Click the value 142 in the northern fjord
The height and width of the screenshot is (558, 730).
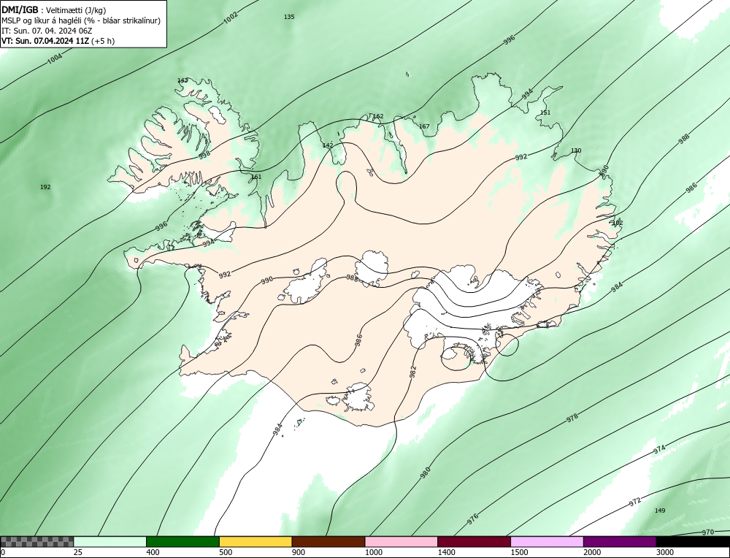[x=328, y=145]
